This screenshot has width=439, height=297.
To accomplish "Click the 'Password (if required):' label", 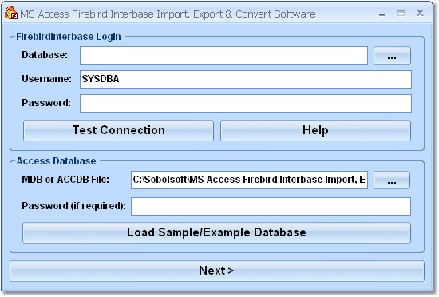I will (x=74, y=206).
